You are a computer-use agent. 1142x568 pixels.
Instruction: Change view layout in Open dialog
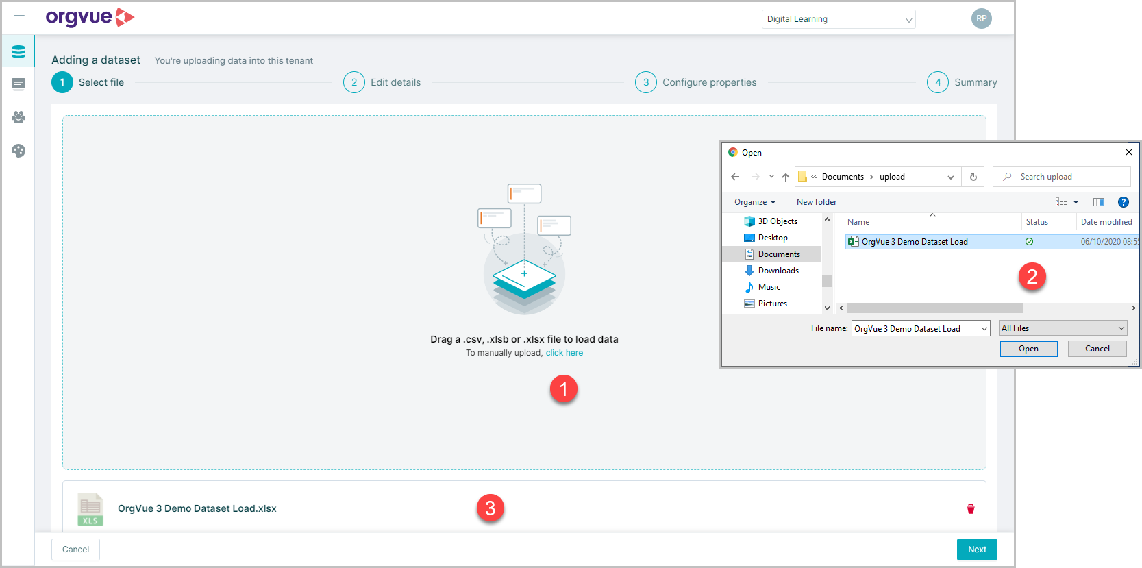(1061, 202)
